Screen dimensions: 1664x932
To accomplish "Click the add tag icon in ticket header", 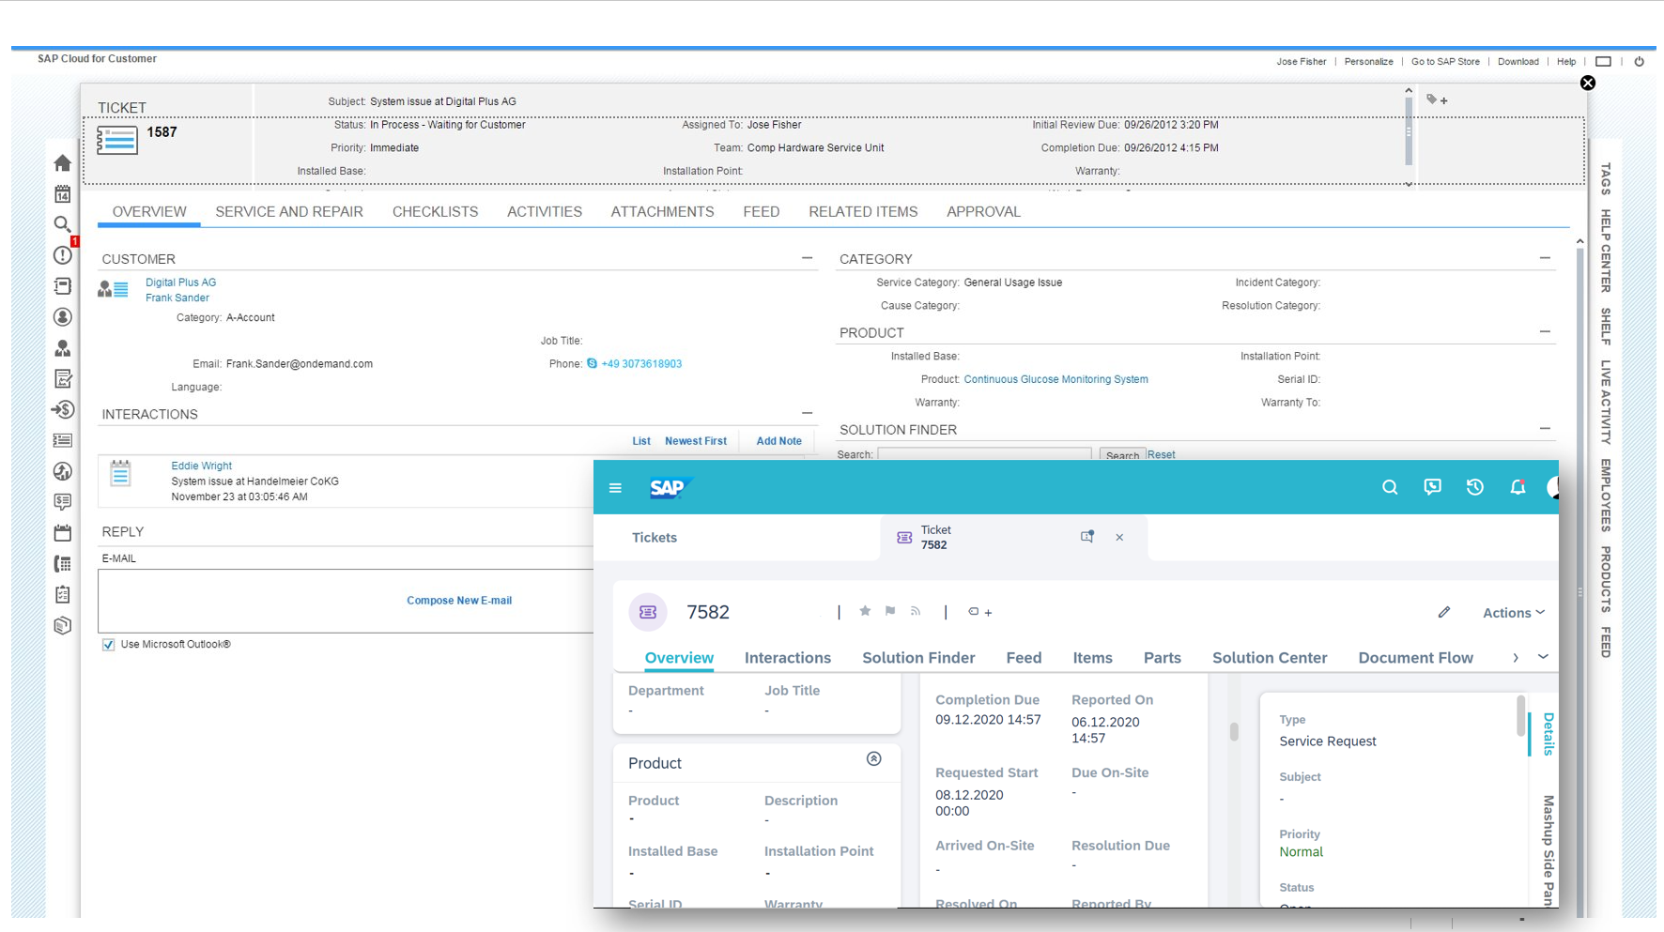I will pos(1437,99).
